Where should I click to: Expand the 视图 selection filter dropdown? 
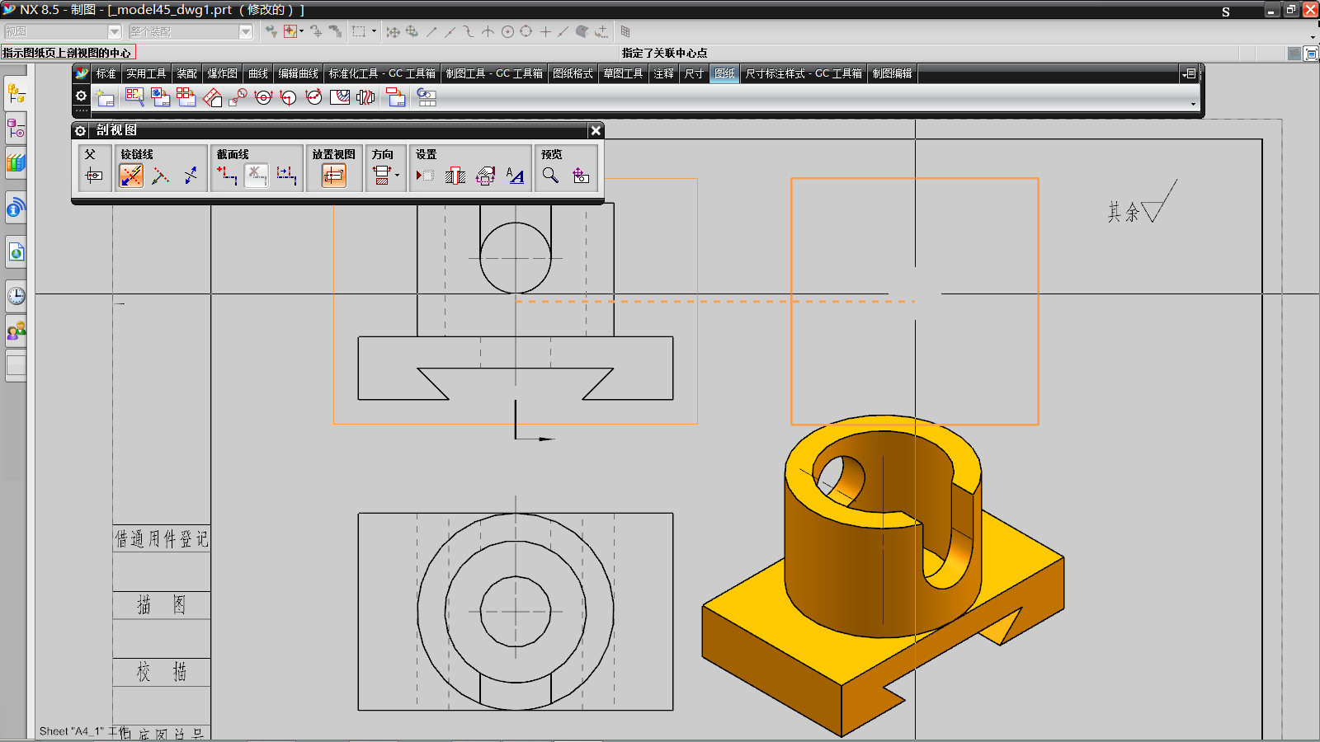tap(115, 31)
